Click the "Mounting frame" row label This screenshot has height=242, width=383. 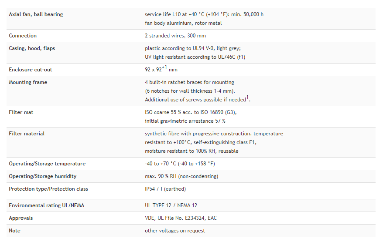coord(28,82)
